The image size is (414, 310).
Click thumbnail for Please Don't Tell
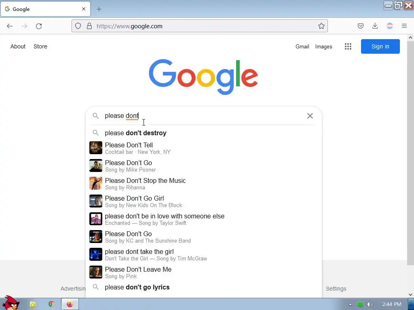click(x=95, y=148)
